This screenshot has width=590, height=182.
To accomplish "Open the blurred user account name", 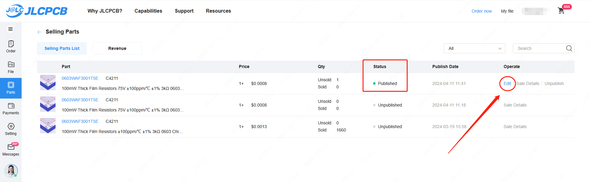I will pos(536,11).
